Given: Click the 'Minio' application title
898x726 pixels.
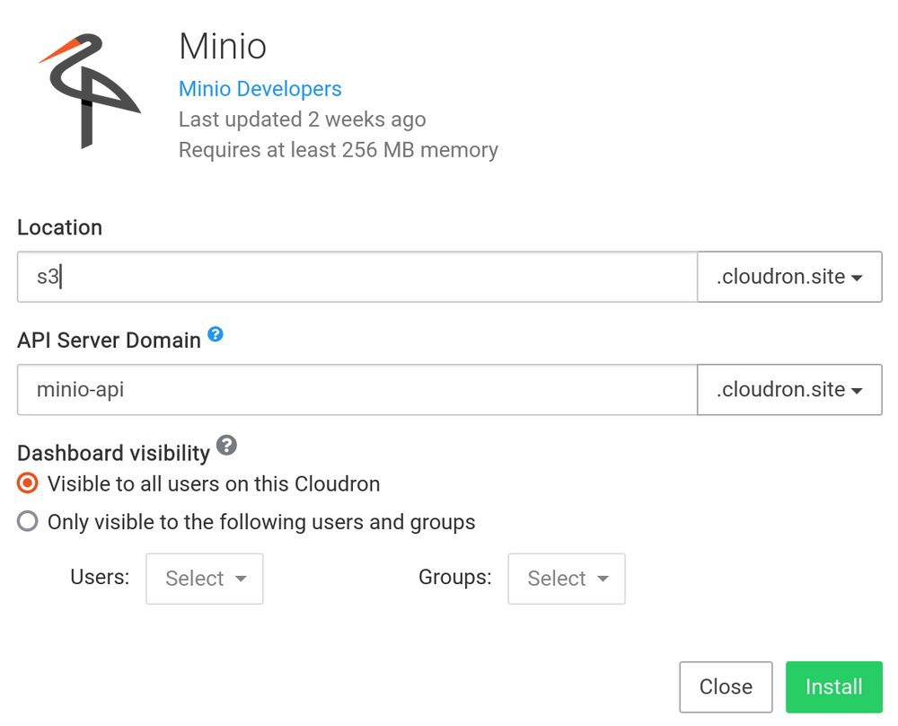Looking at the screenshot, I should click(222, 46).
